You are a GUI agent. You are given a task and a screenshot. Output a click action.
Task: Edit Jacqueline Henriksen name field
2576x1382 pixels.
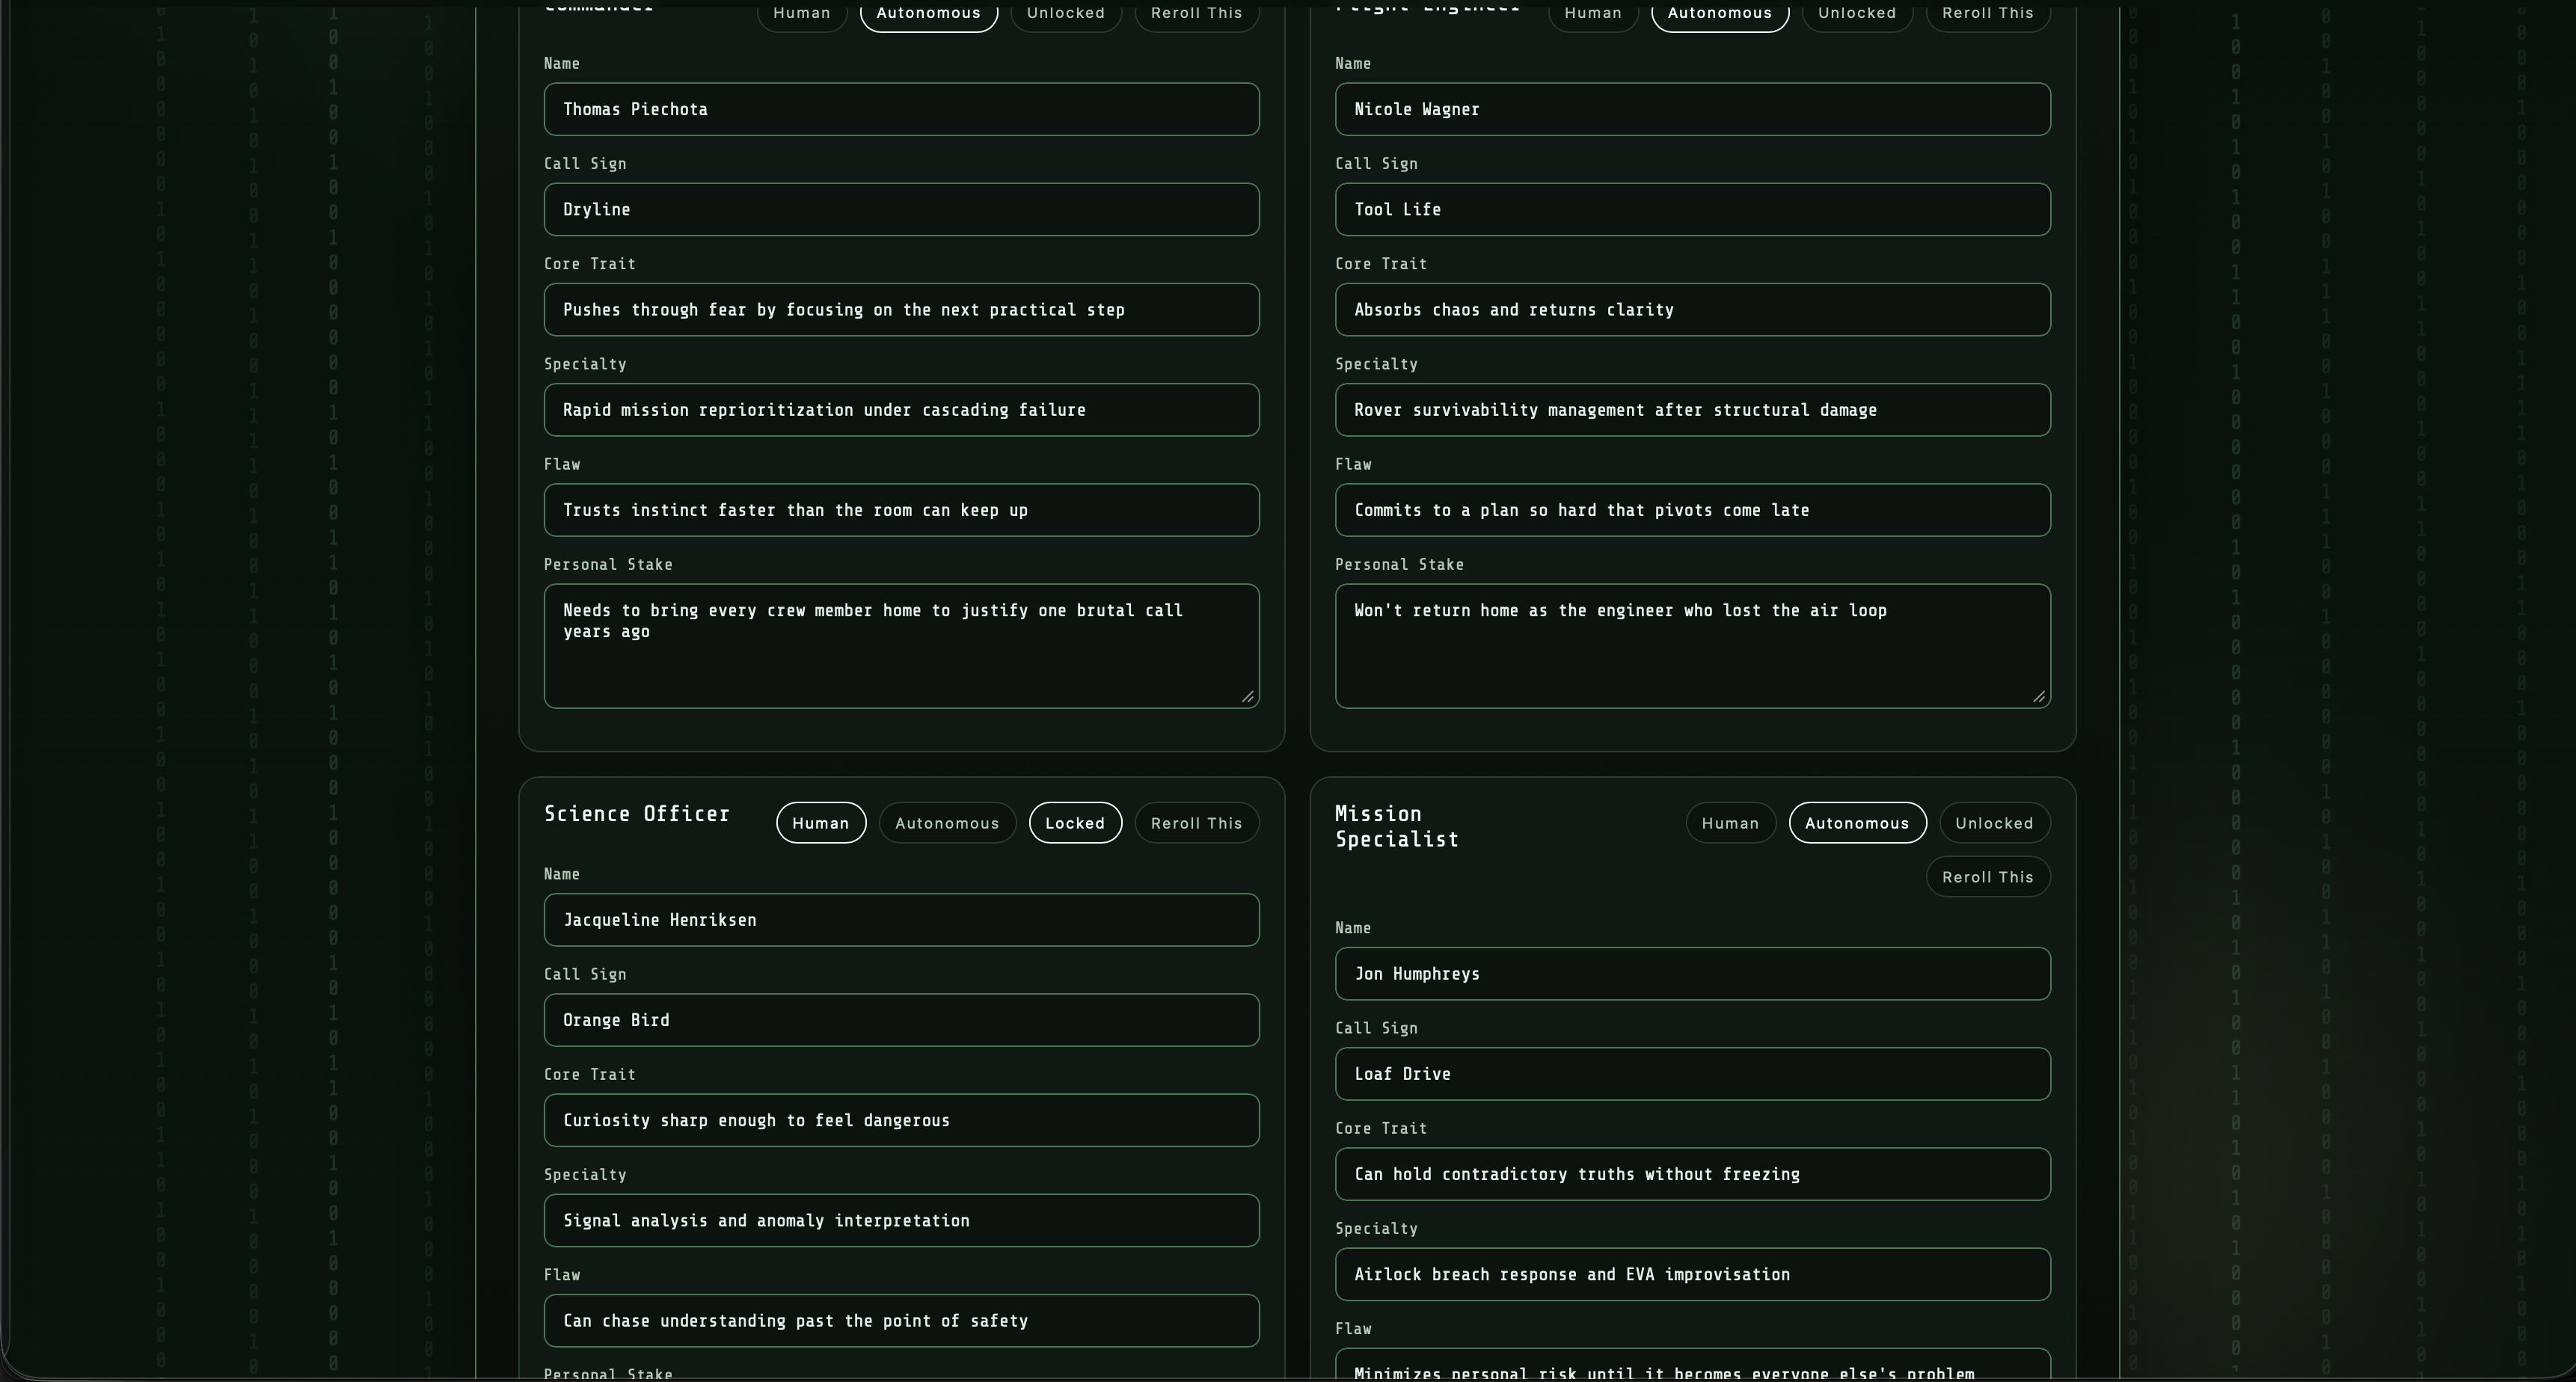tap(900, 920)
